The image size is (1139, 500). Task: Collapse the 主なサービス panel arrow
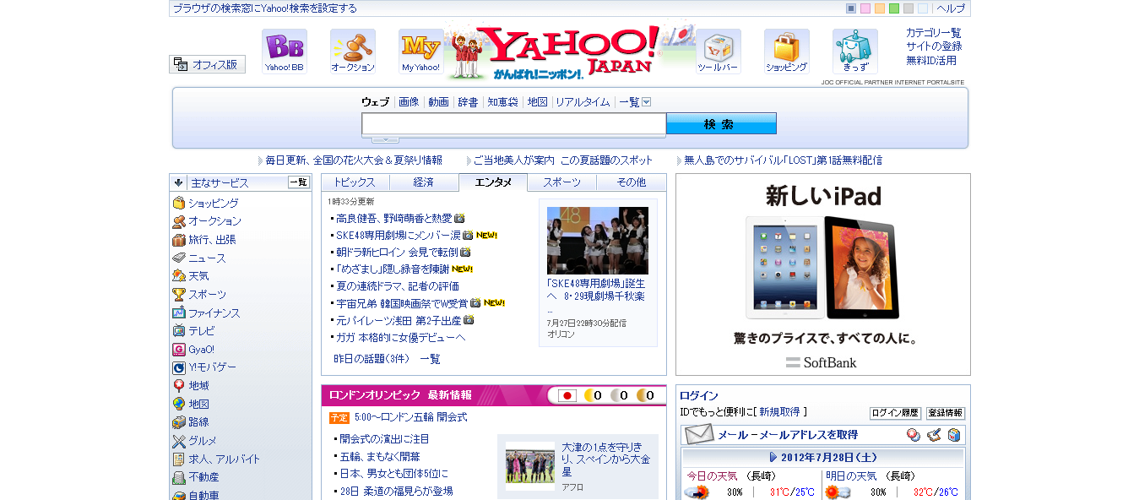click(179, 182)
